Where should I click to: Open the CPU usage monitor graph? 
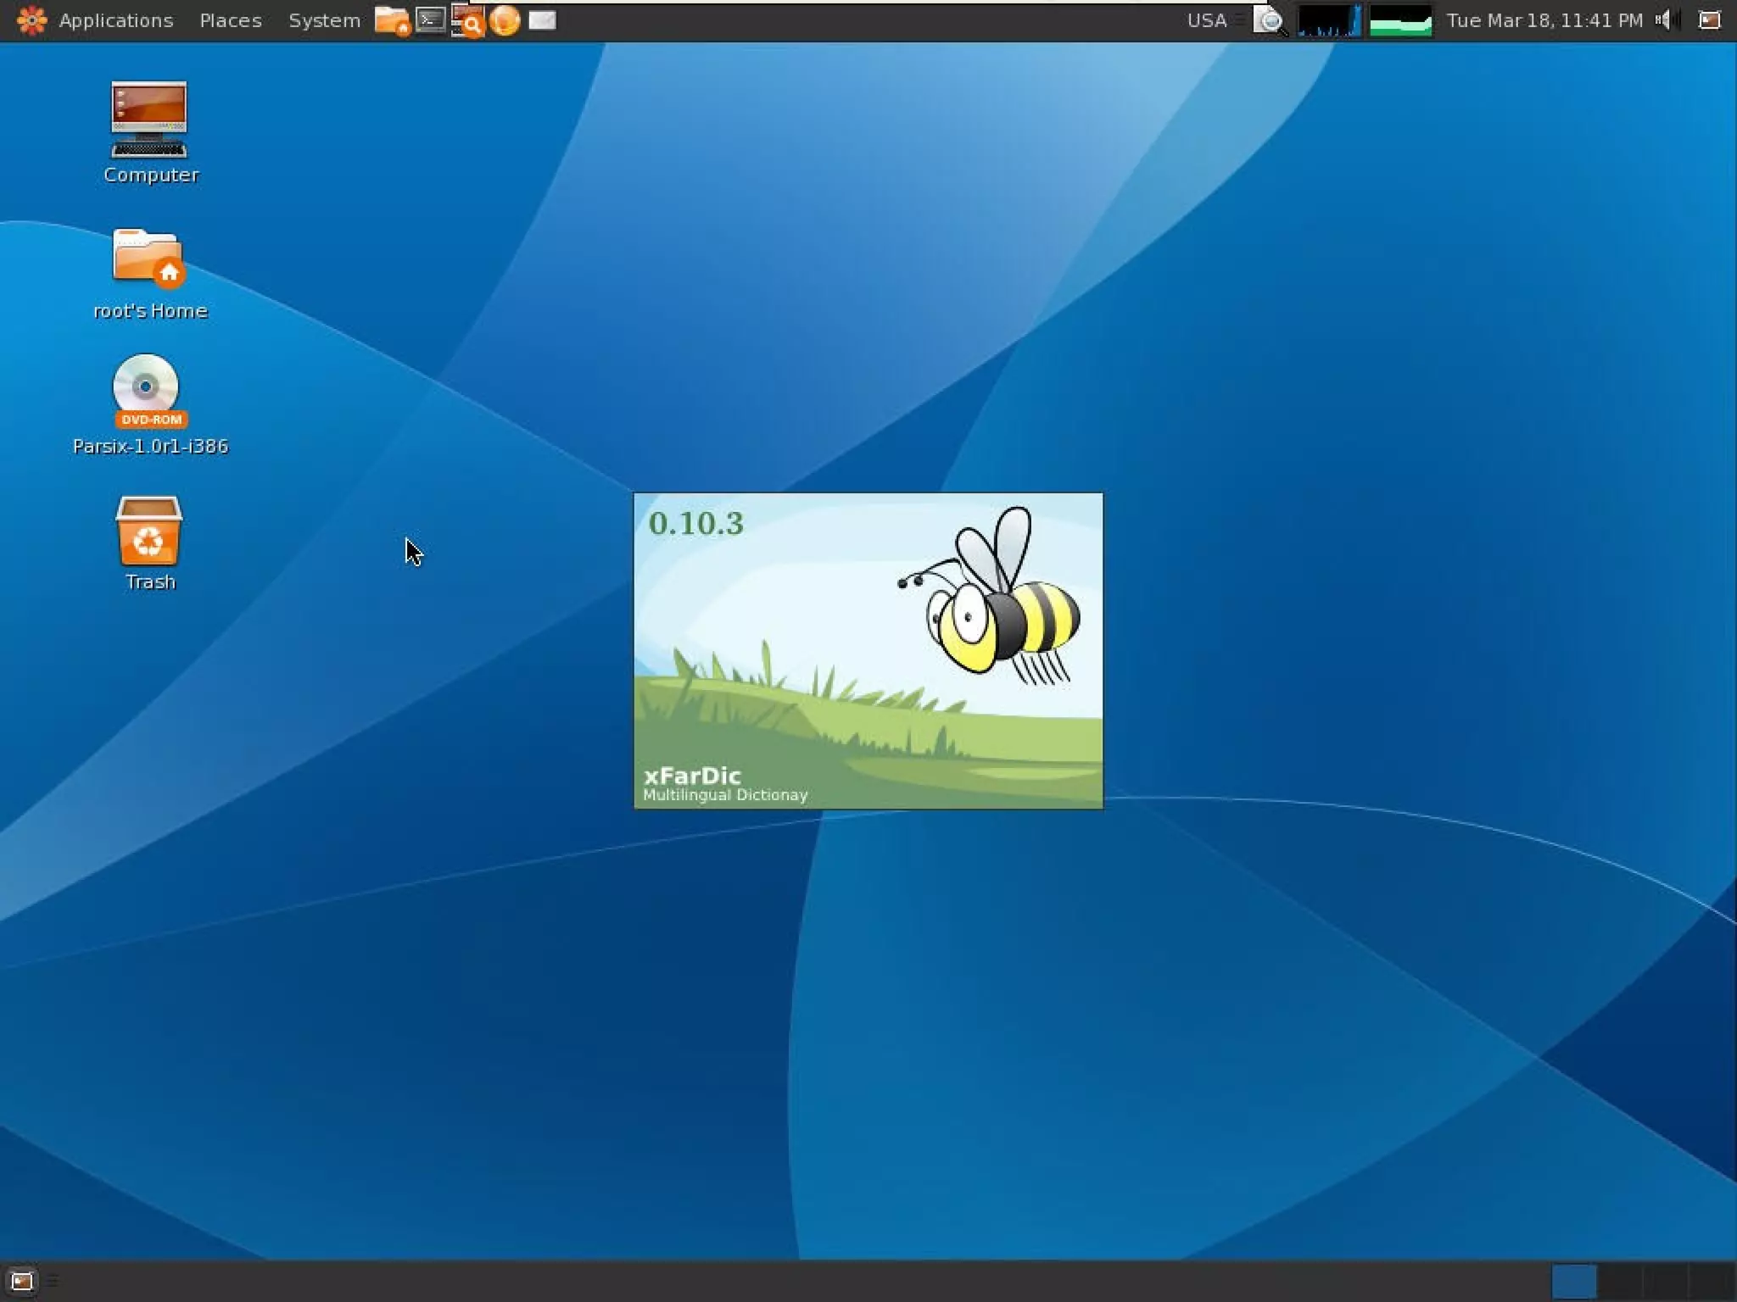click(1329, 21)
